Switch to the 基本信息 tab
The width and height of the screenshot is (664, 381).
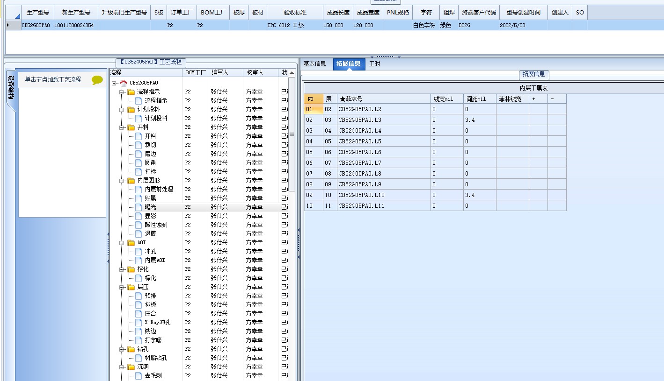[315, 64]
